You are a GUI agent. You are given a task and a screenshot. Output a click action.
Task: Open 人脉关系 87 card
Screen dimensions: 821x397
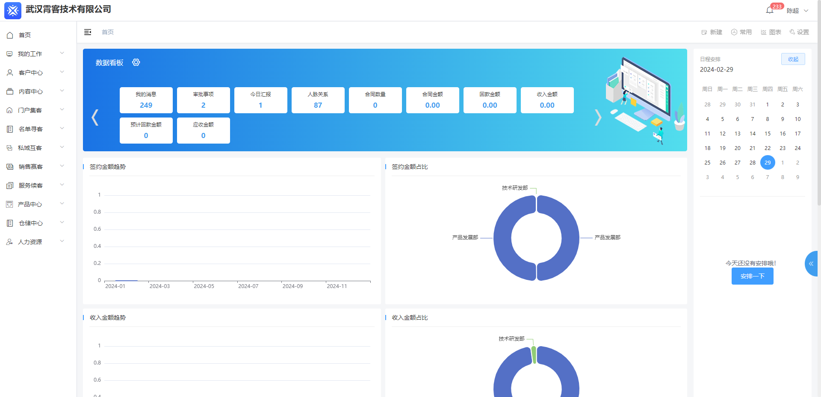coord(318,100)
